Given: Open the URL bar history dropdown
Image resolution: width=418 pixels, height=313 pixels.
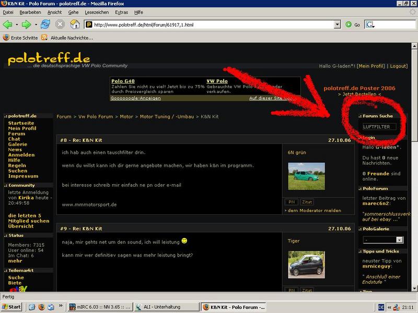Looking at the screenshot, I should [337, 25].
